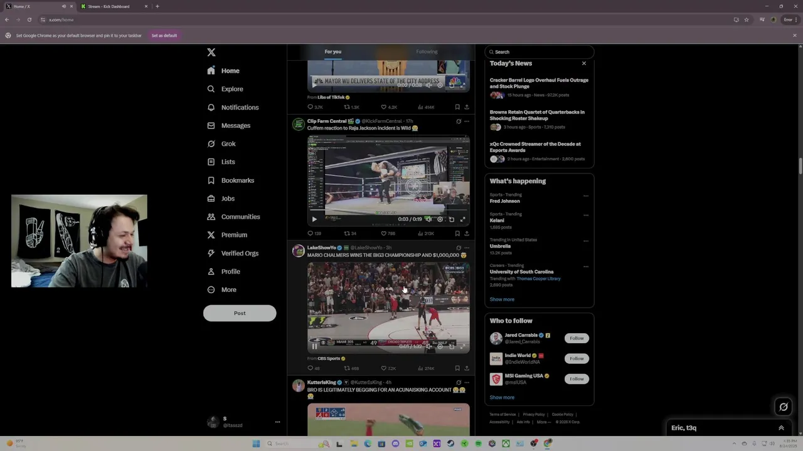Bookmark the LakeShowYo post
The image size is (803, 451).
[x=457, y=368]
